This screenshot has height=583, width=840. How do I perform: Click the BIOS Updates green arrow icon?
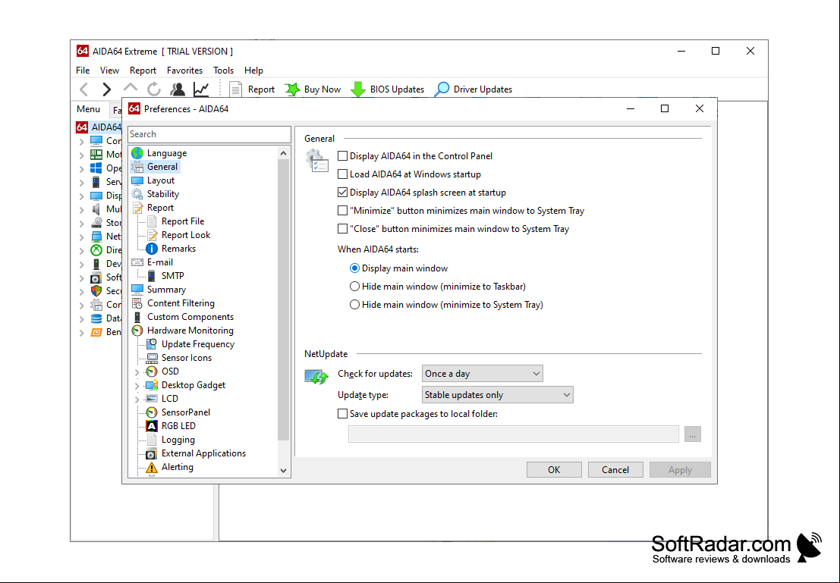[358, 89]
